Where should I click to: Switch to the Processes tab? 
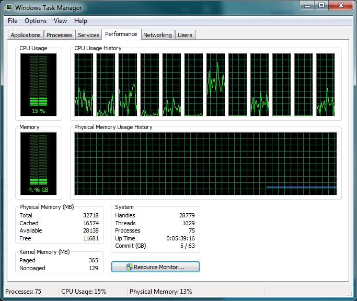(59, 35)
